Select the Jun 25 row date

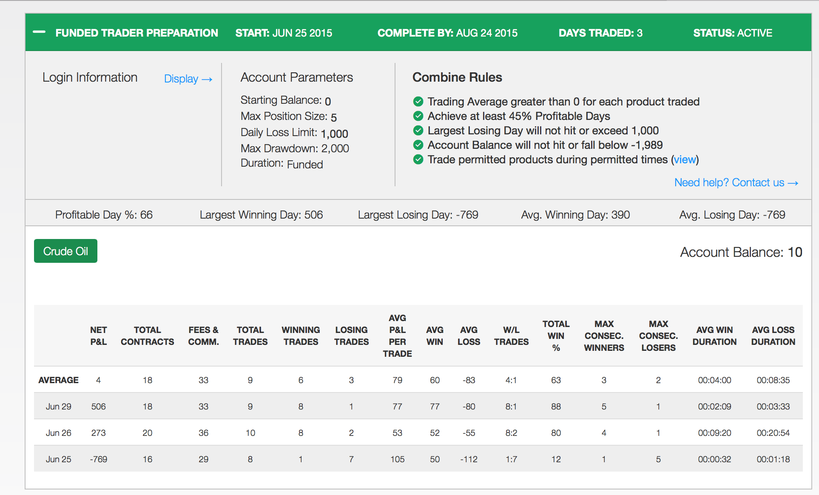[58, 459]
